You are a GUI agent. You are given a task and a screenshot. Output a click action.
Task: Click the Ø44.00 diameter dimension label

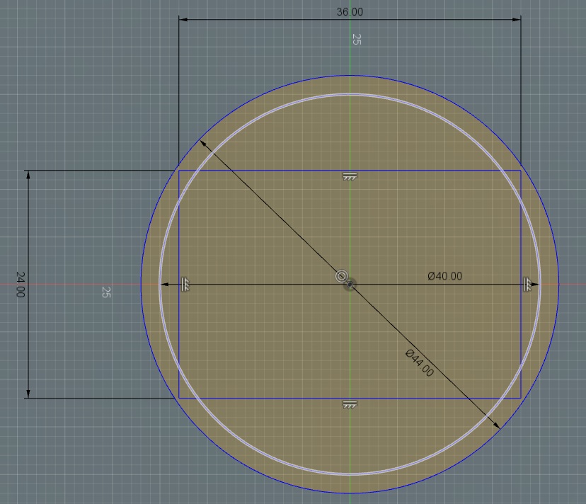pyautogui.click(x=419, y=362)
